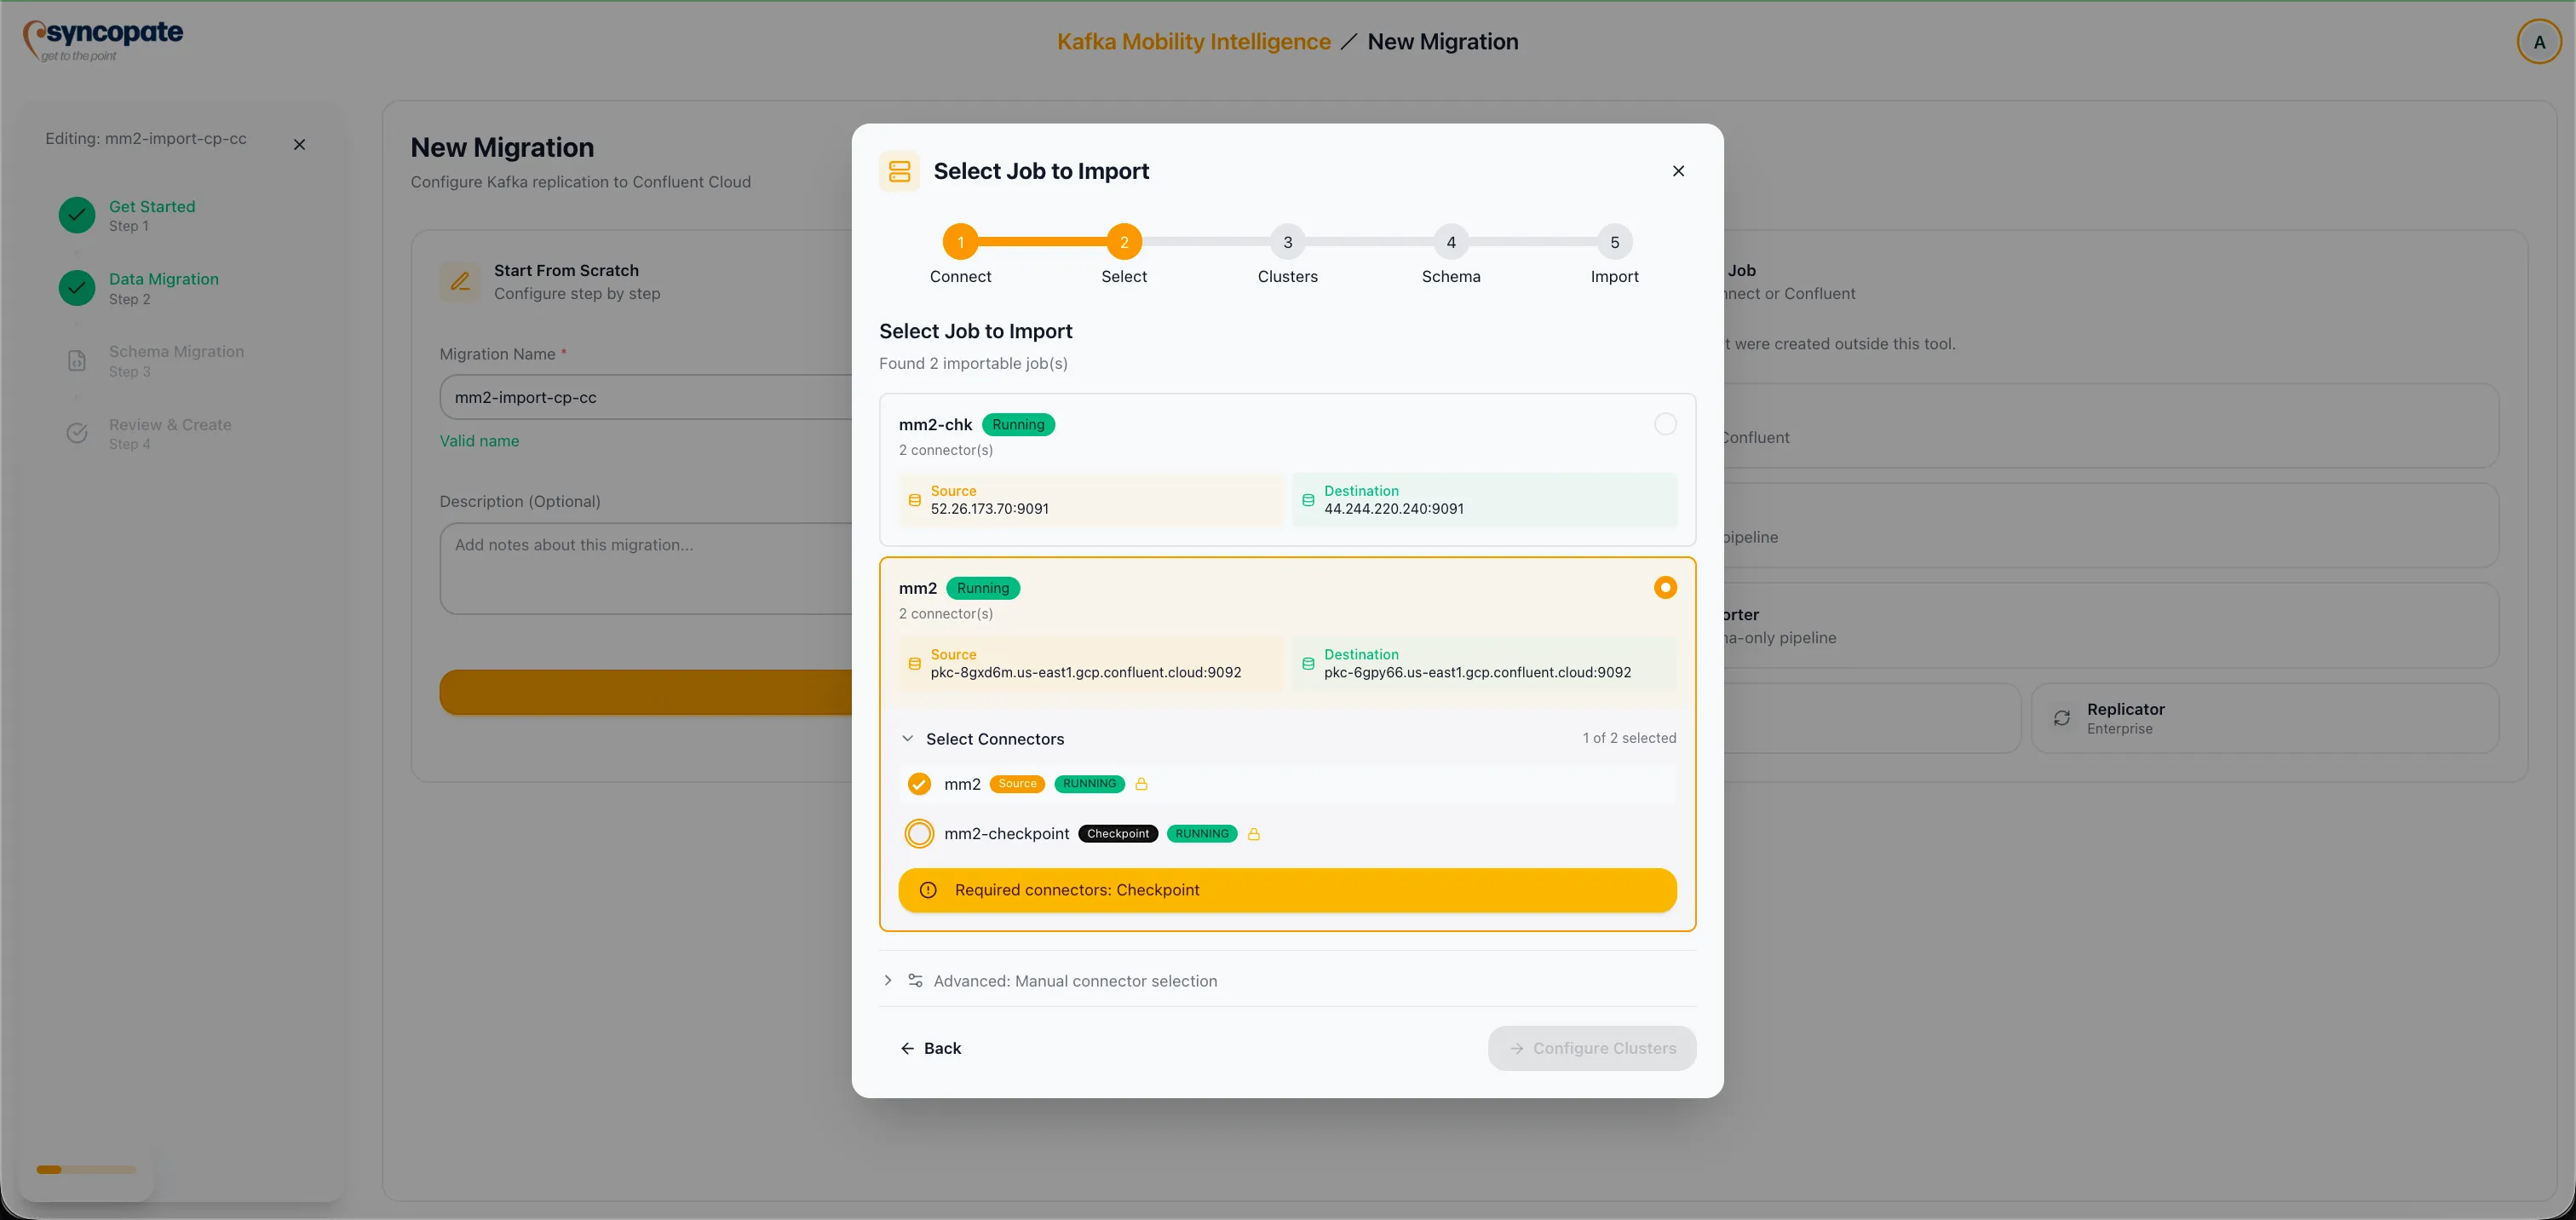Click the warning icon in Required connectors banner
Image resolution: width=2576 pixels, height=1220 pixels.
tap(927, 890)
